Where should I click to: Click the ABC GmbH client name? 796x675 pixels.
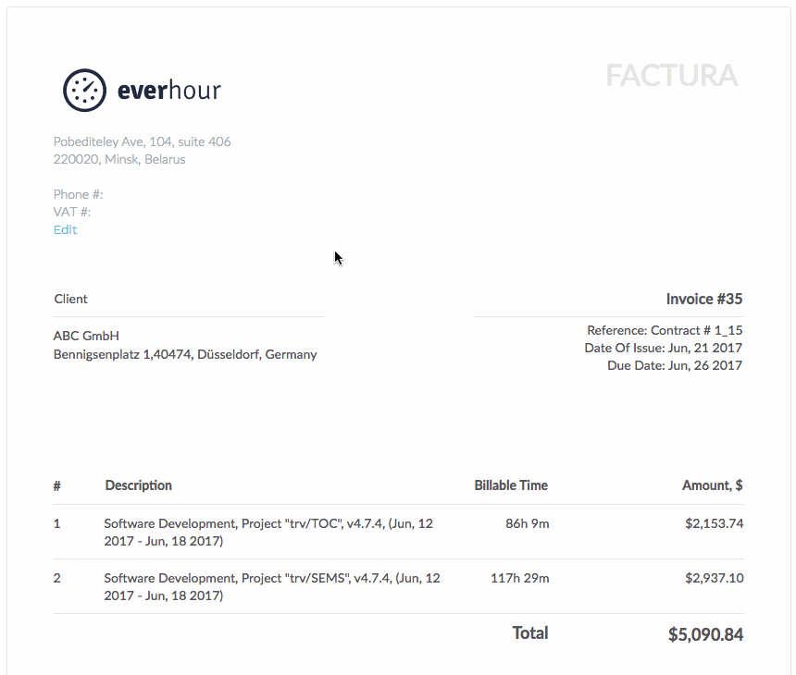86,336
